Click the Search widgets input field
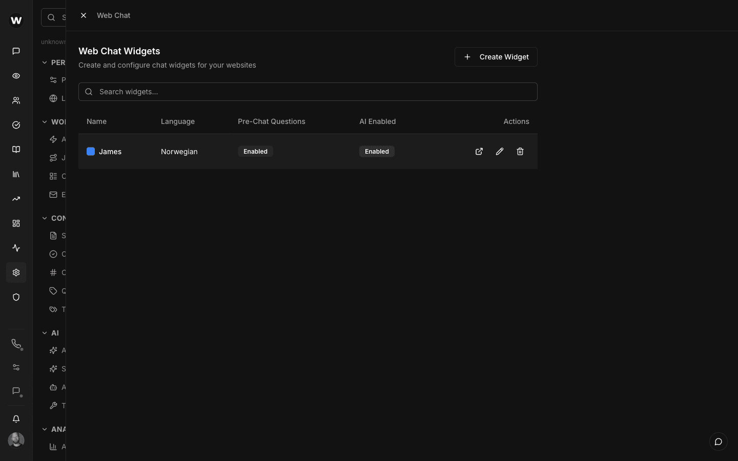The image size is (738, 461). (307, 92)
